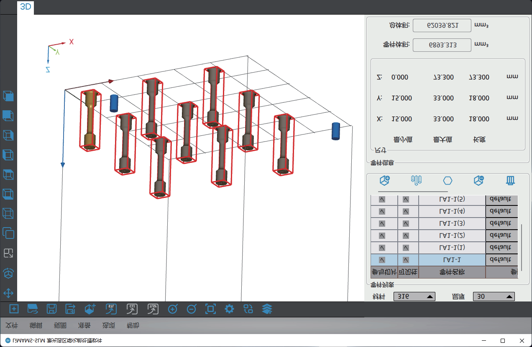Click the default button in row LA1-1(1)
This screenshot has height=347, width=532.
coord(502,248)
